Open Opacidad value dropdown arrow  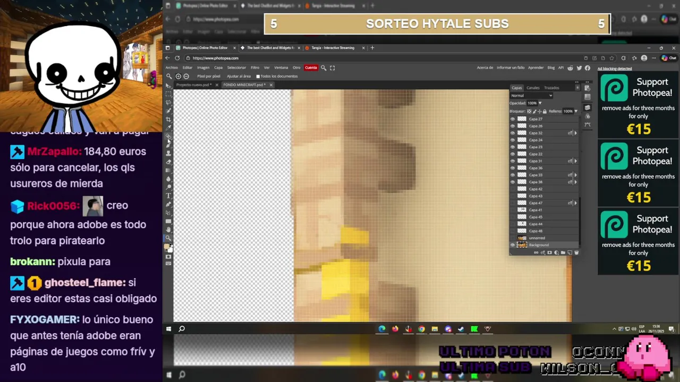(x=540, y=103)
